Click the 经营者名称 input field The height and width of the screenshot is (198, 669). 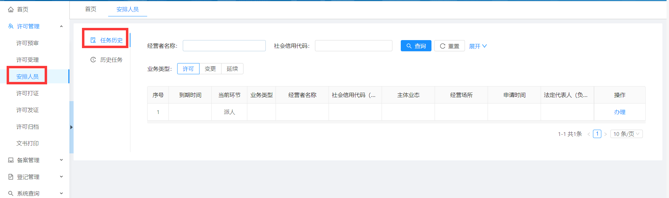coord(224,46)
